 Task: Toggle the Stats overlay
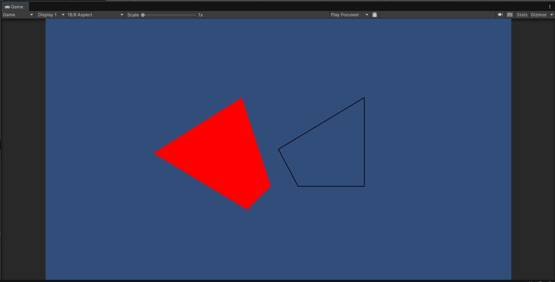tap(522, 15)
